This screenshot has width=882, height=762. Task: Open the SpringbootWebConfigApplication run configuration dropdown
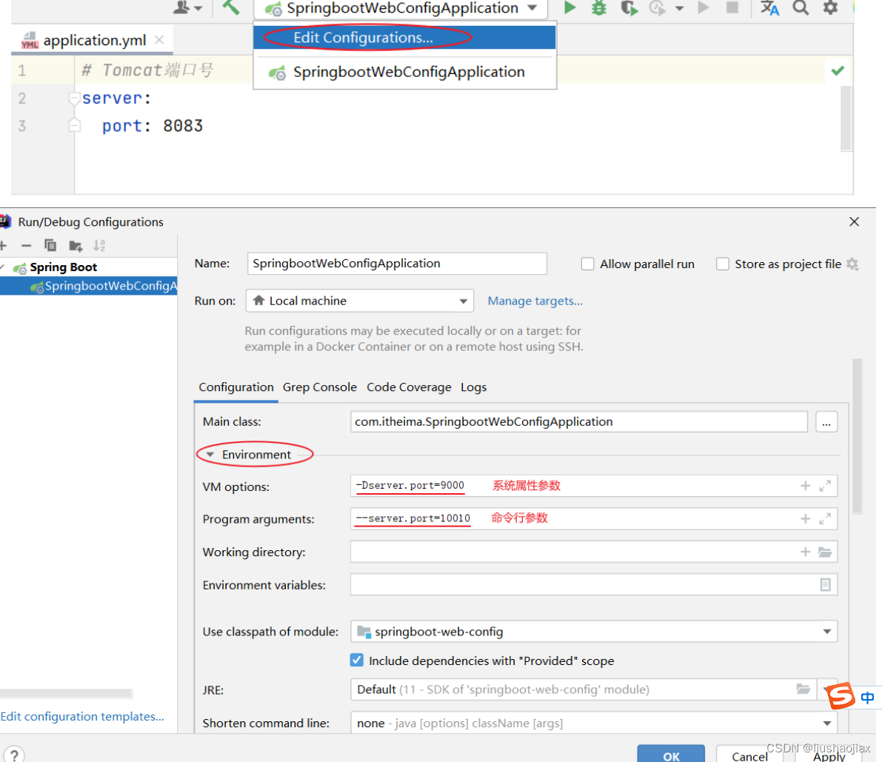click(x=401, y=8)
